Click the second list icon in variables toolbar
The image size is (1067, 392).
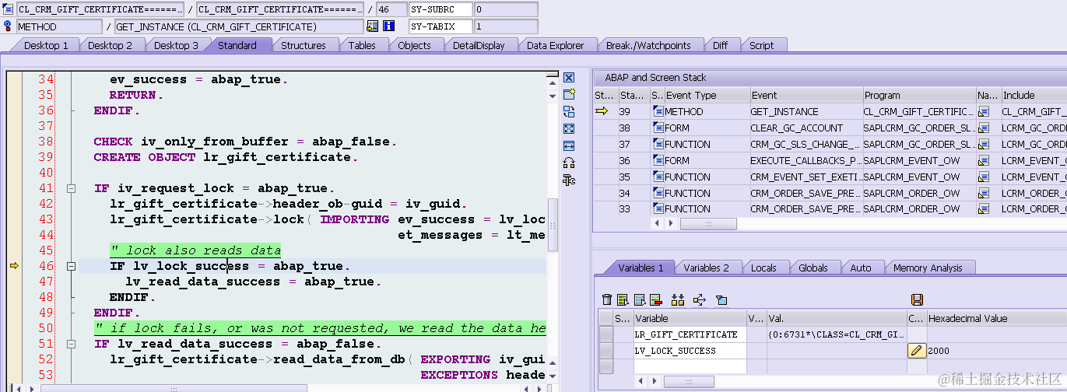pyautogui.click(x=640, y=299)
